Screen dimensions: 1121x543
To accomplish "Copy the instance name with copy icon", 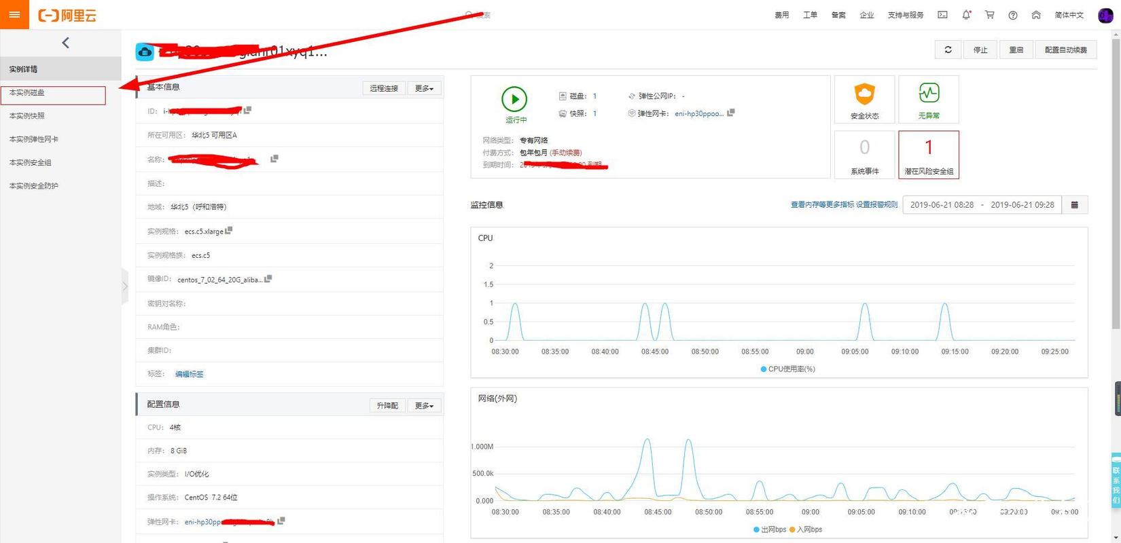I will click(x=274, y=159).
